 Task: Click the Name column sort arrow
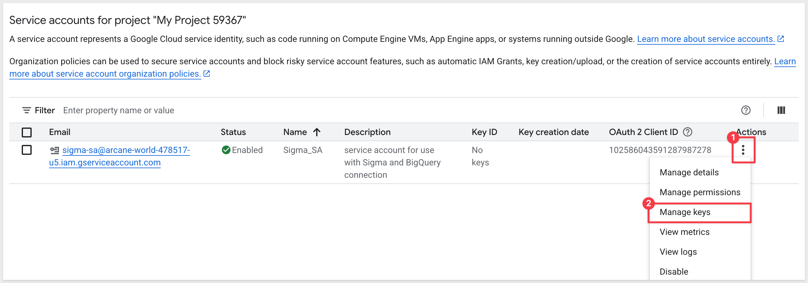317,132
